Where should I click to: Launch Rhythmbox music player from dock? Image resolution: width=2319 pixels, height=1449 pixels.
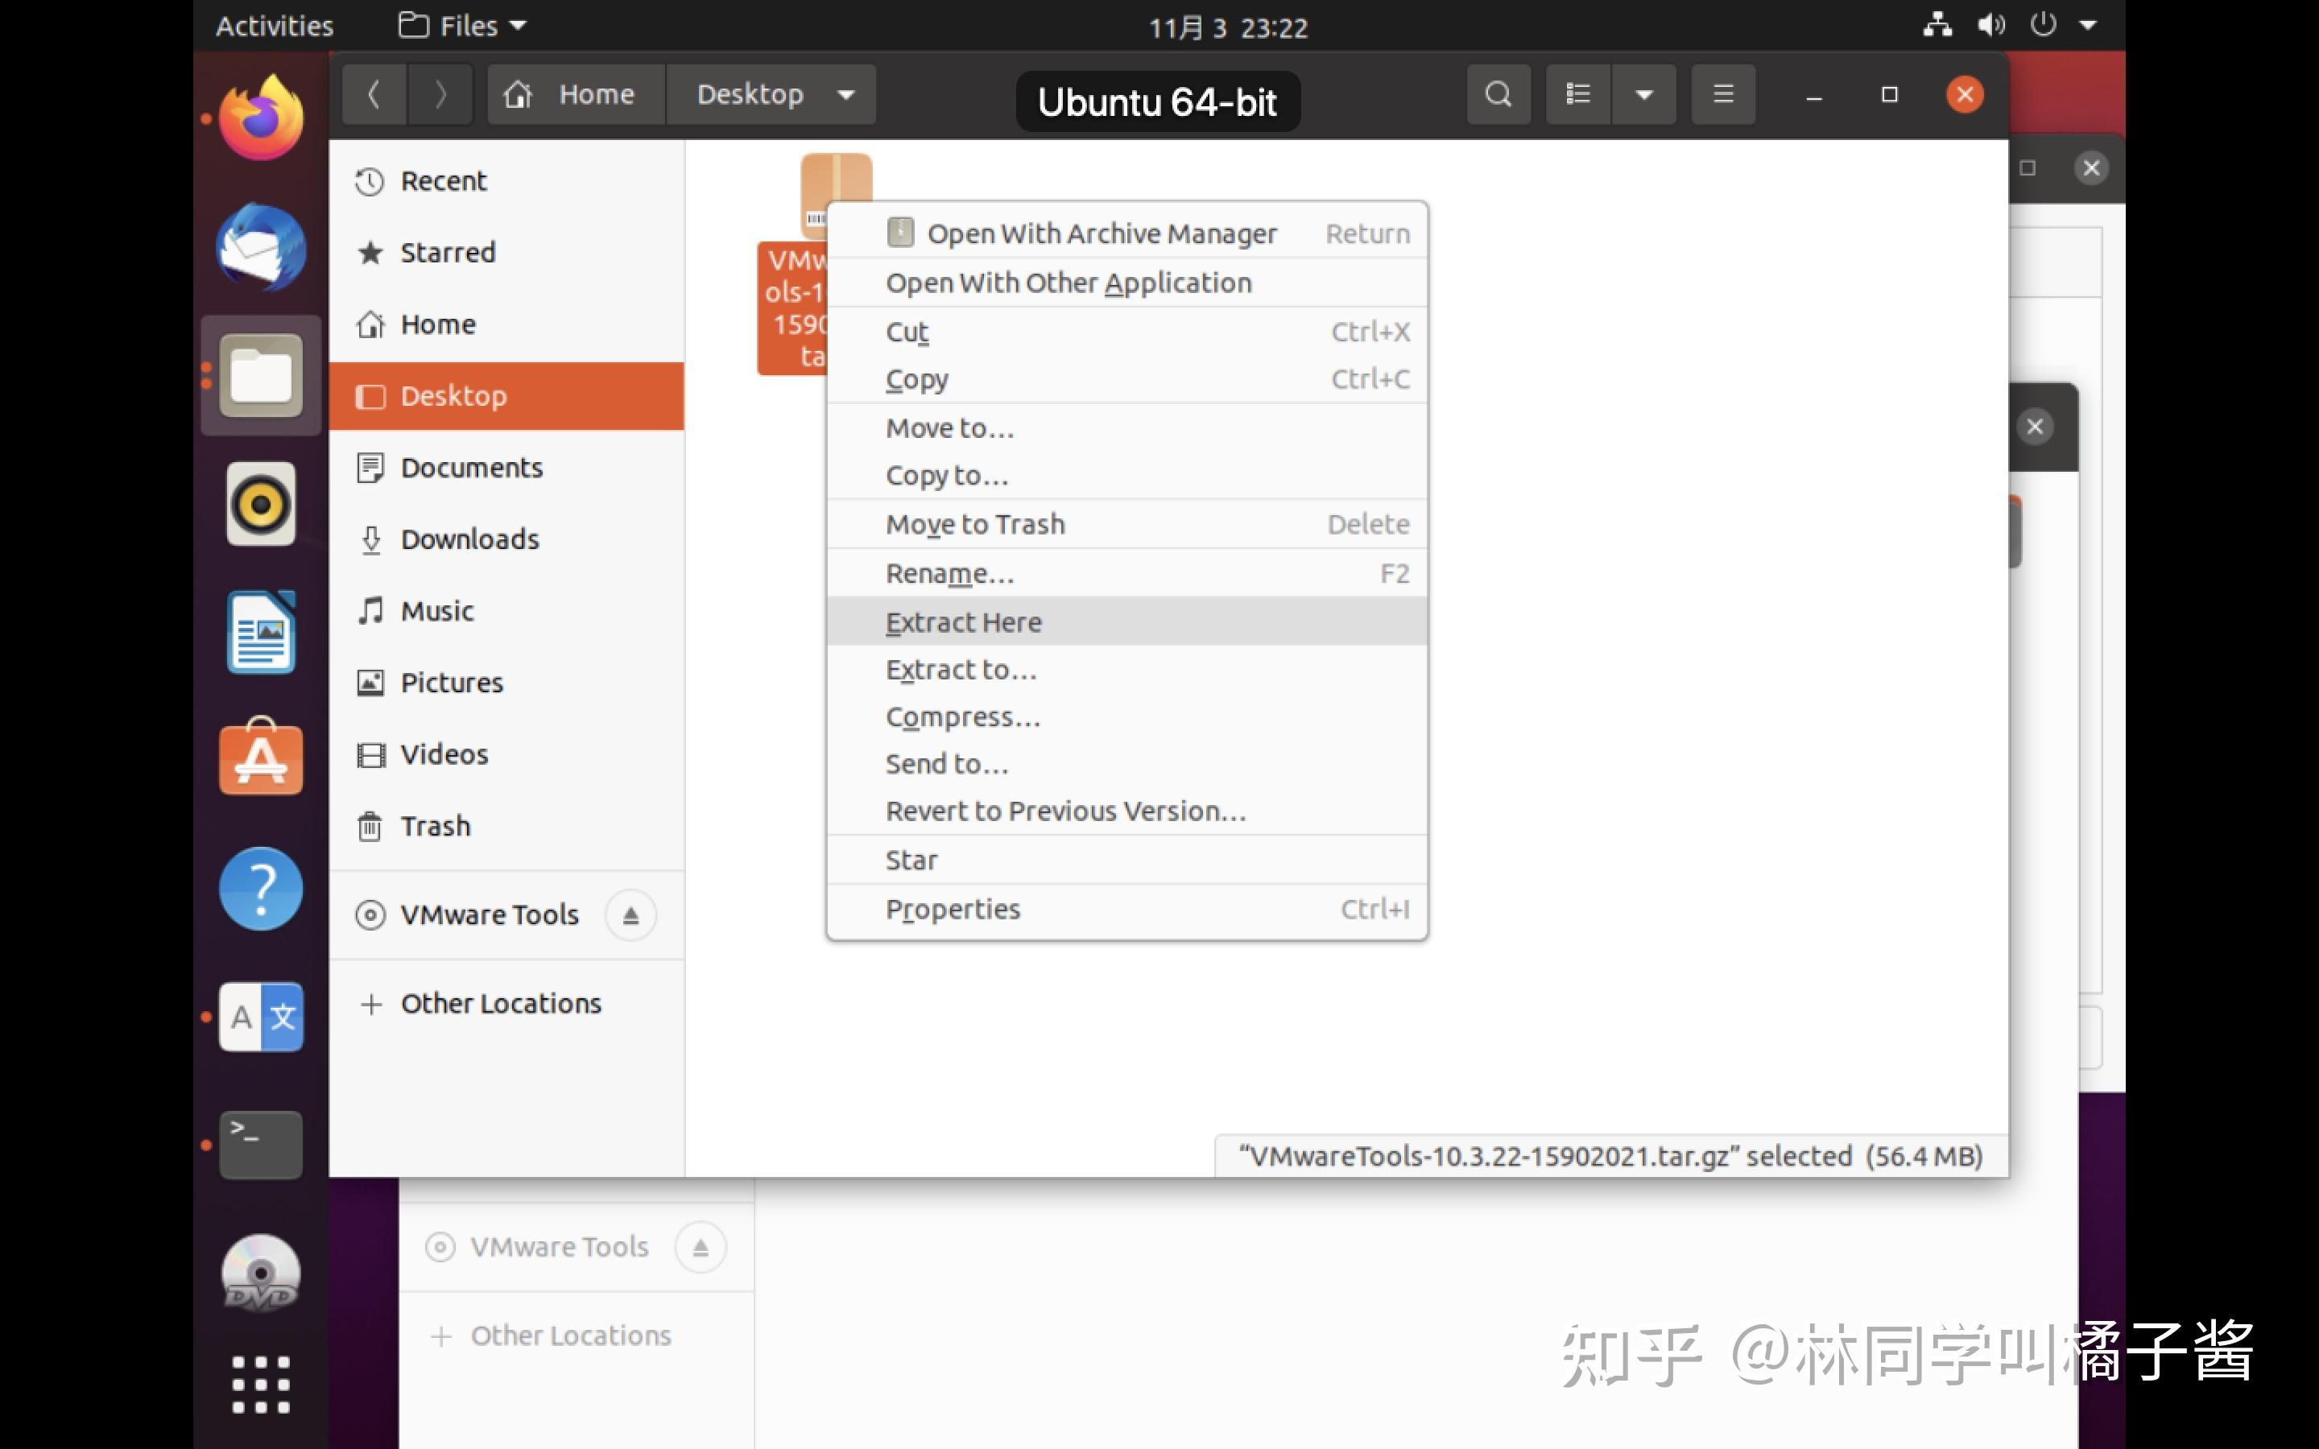(261, 503)
